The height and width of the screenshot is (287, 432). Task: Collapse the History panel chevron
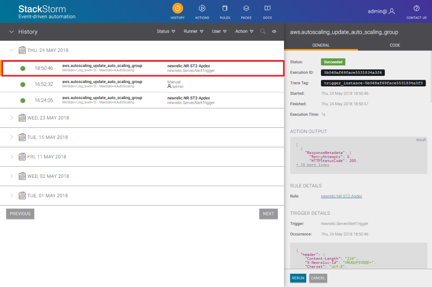click(11, 32)
